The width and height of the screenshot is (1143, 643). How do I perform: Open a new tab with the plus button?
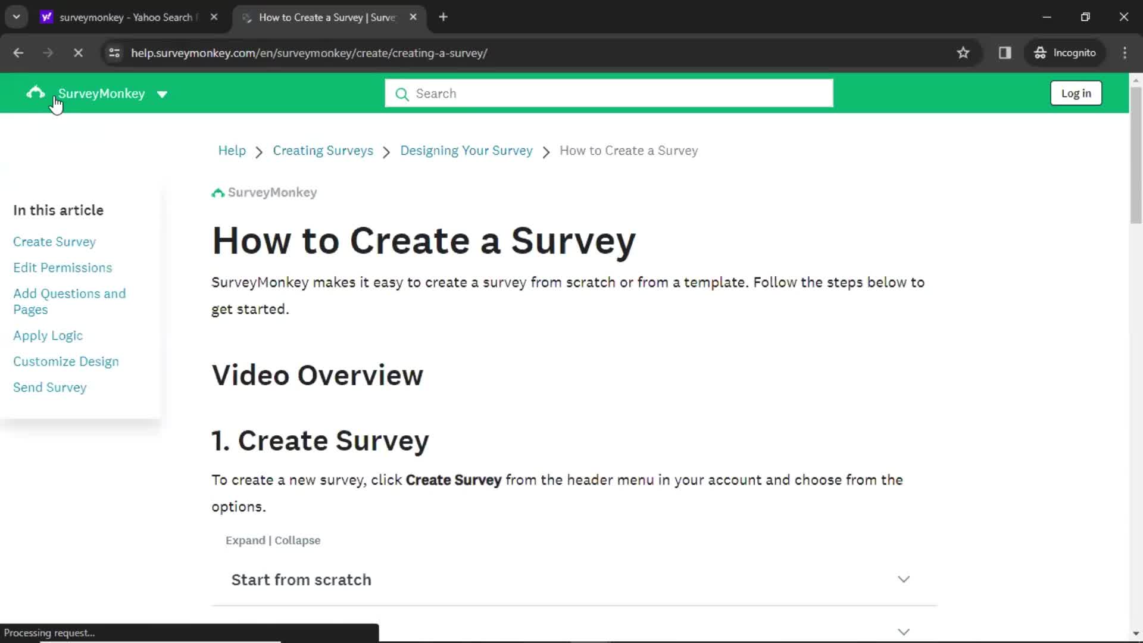tap(443, 17)
